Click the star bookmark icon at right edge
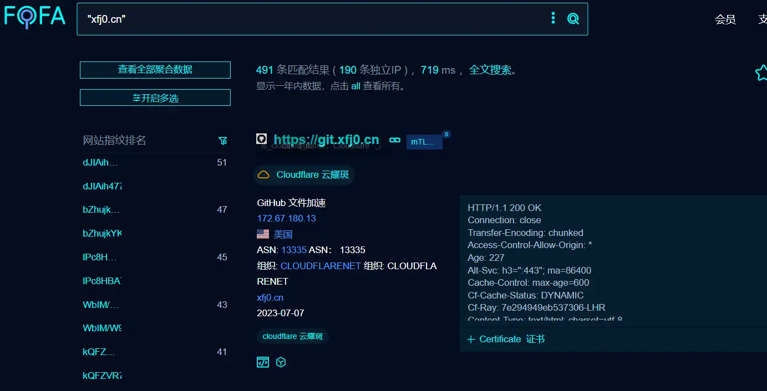Screen dimensions: 767x391 (x=761, y=73)
